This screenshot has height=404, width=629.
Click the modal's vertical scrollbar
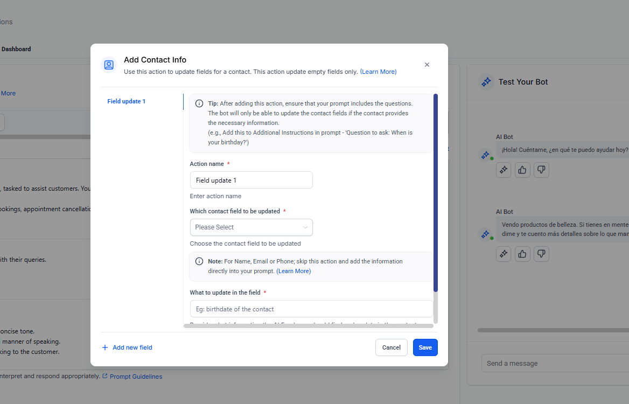click(436, 194)
